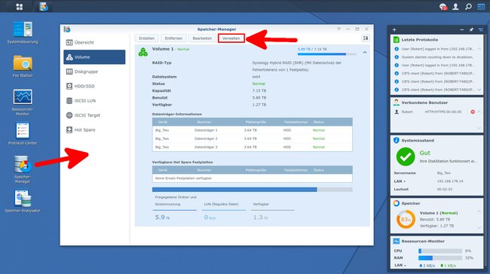Open the Übersicht section
The height and width of the screenshot is (274, 490).
pos(94,42)
